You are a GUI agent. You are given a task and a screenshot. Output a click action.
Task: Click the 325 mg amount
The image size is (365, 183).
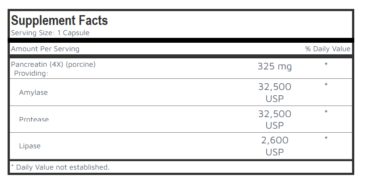pyautogui.click(x=274, y=67)
